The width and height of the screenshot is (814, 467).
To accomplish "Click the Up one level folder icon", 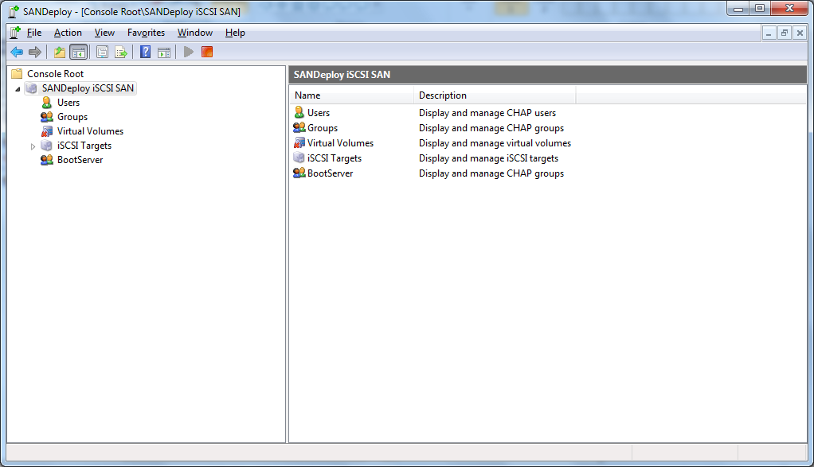I will (60, 52).
